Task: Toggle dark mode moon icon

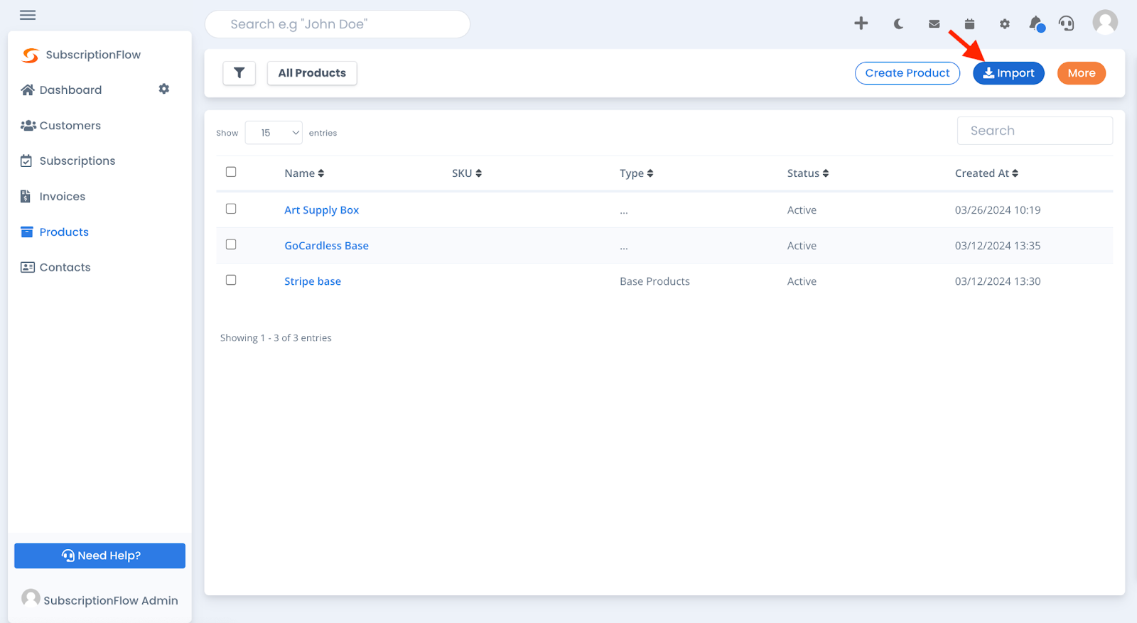Action: point(898,24)
